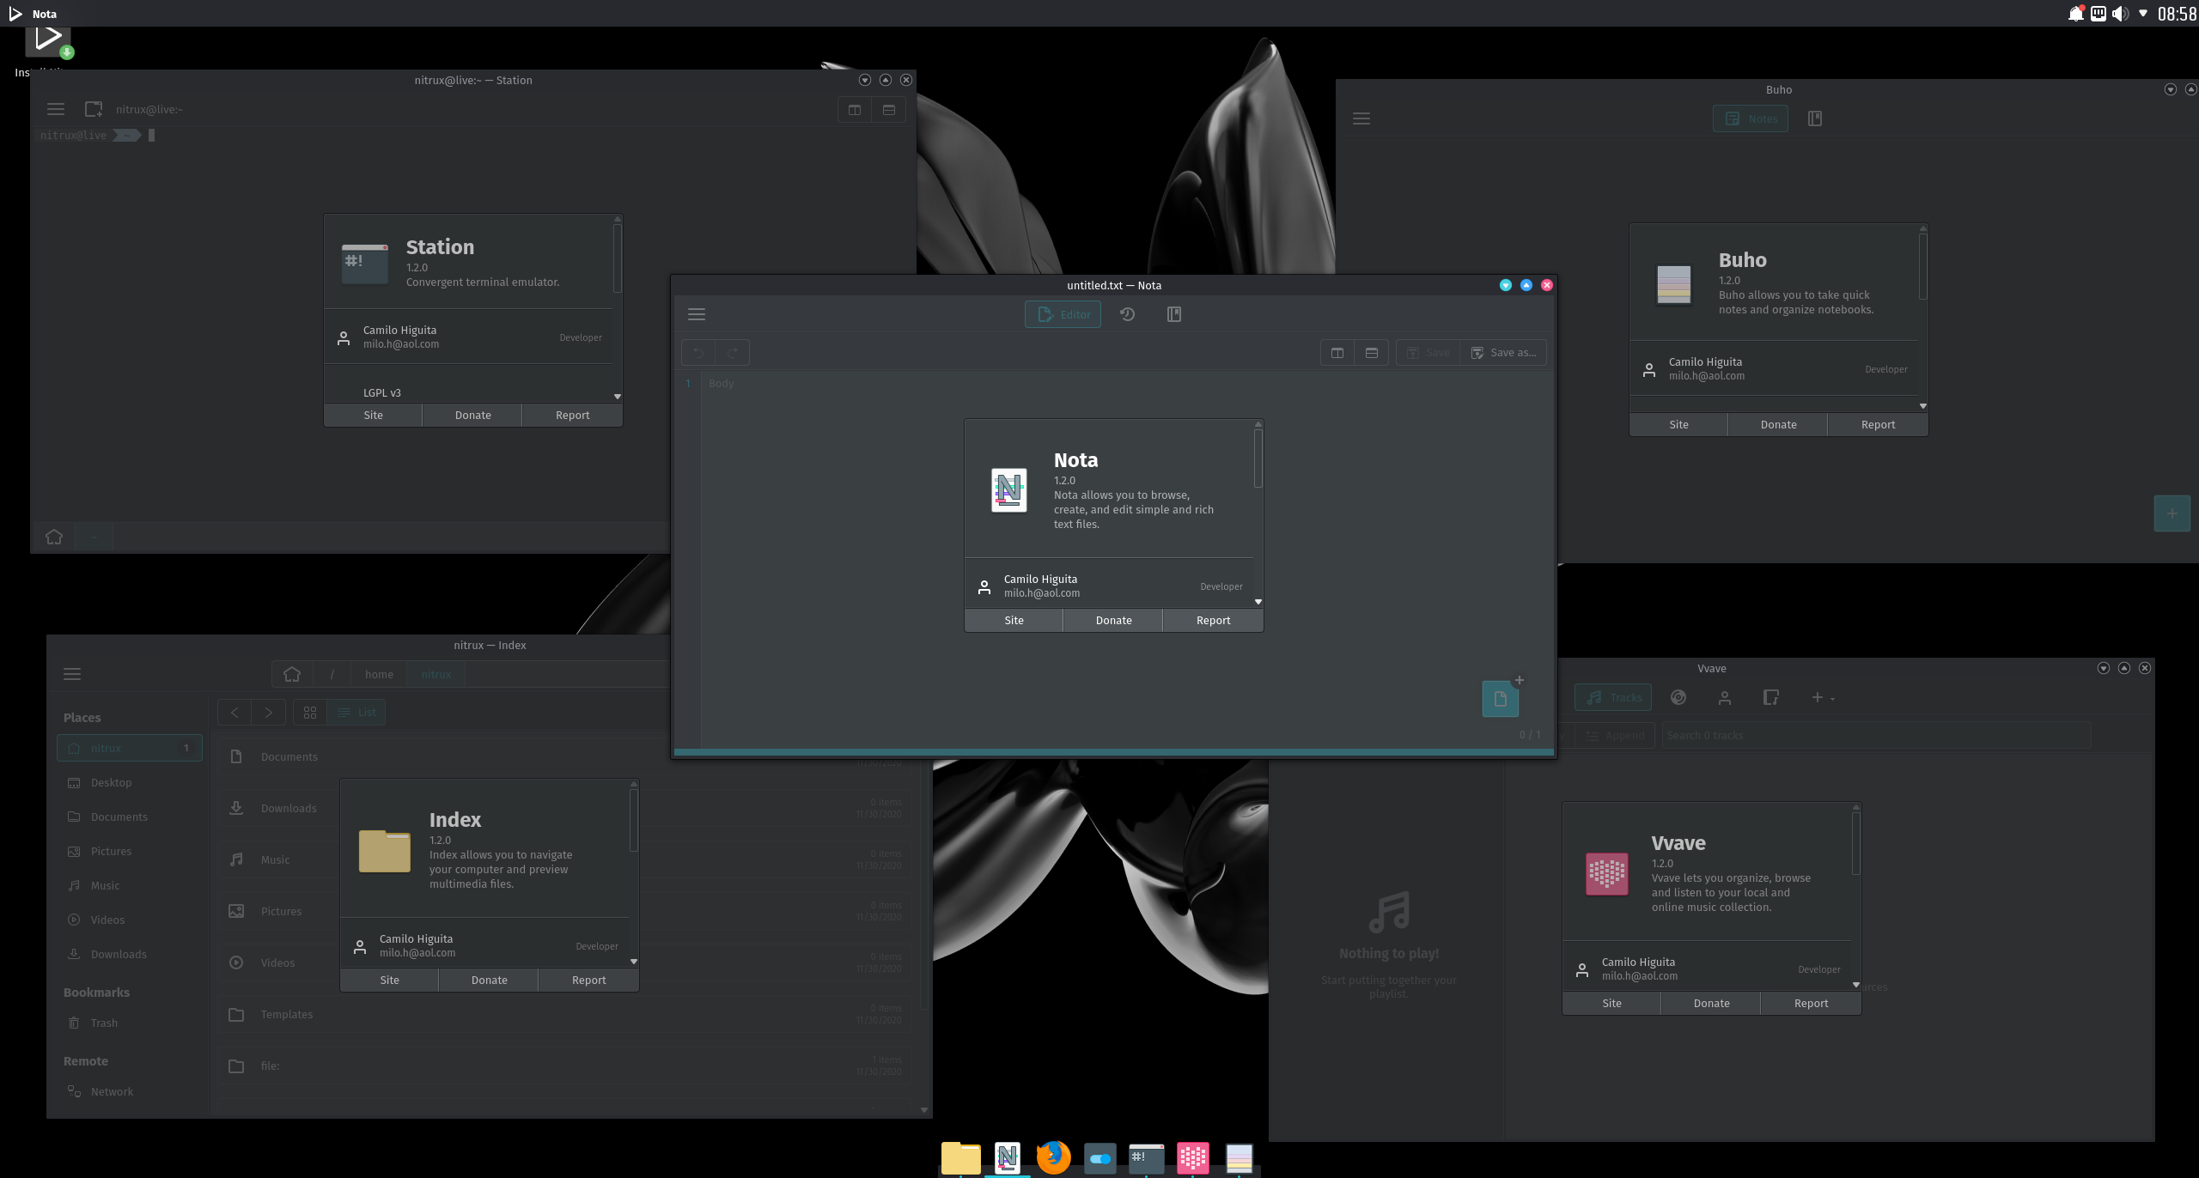Click Report in the Nota about dialog

[x=1213, y=620]
